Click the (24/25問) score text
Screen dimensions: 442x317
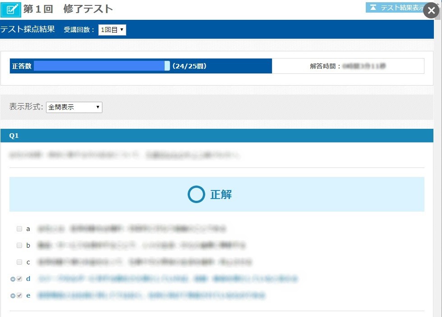pos(189,66)
